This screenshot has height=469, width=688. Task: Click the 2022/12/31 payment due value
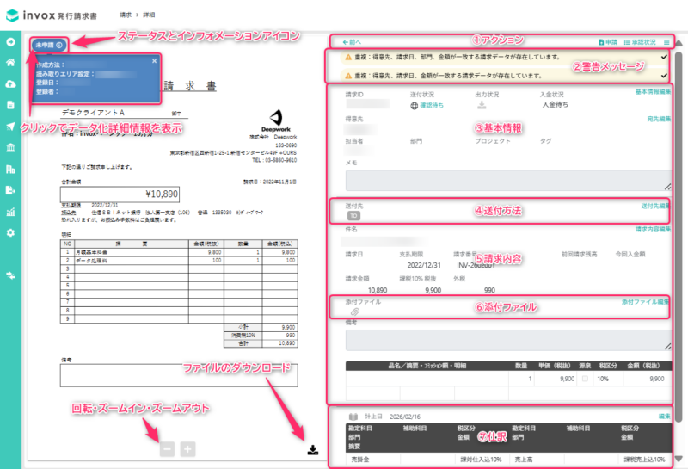[424, 265]
